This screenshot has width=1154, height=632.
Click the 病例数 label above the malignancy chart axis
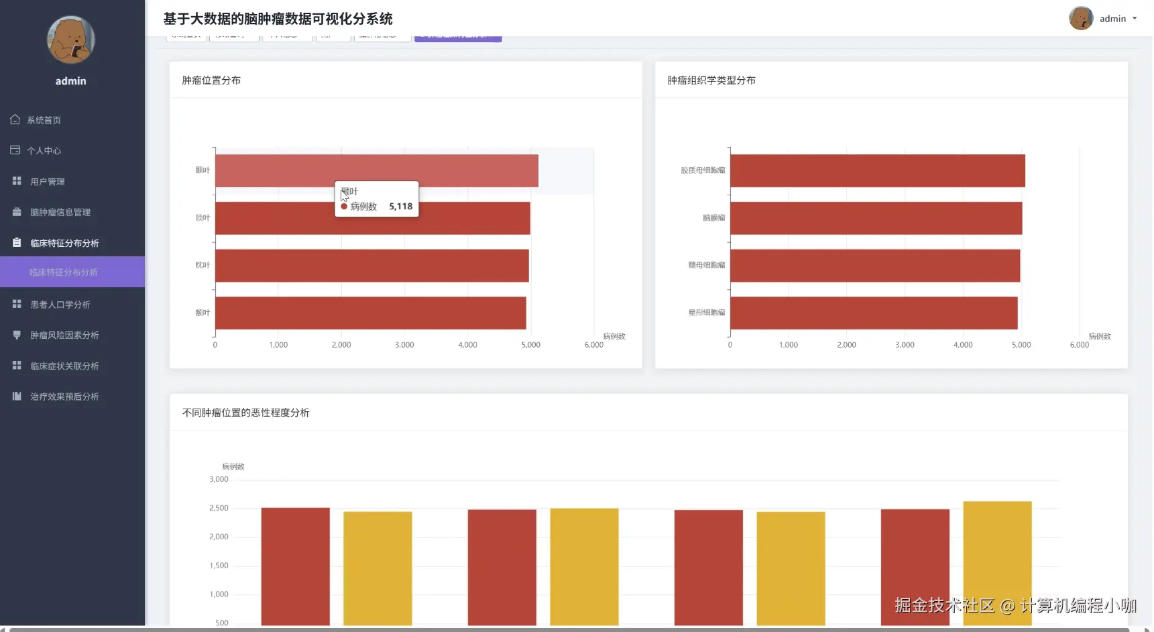pos(233,466)
